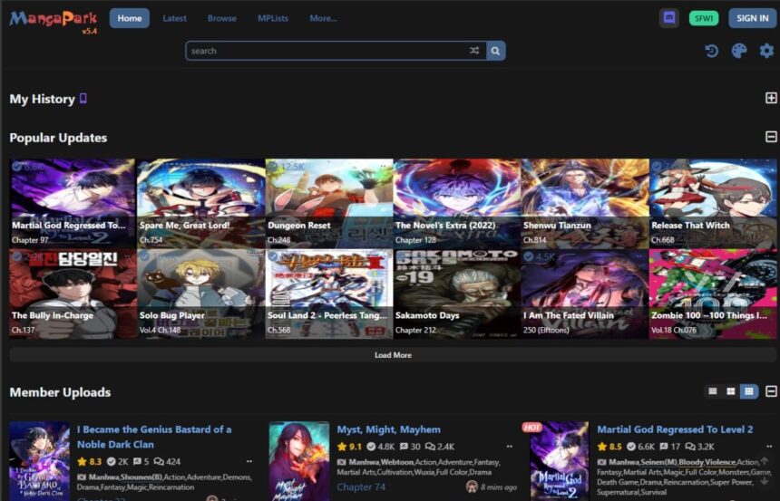Click Genius Bastard cover in Member Uploads
Image resolution: width=780 pixels, height=501 pixels.
pos(39,461)
